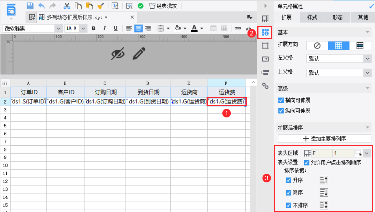Open the font color dropdown arrow
Image resolution: width=375 pixels, height=212 pixels.
[202, 29]
